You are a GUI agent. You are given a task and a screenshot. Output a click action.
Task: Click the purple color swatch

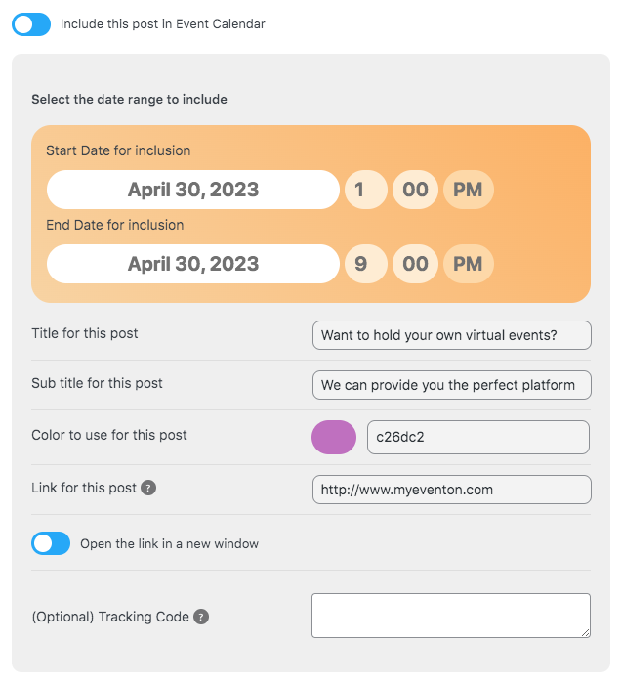(334, 438)
